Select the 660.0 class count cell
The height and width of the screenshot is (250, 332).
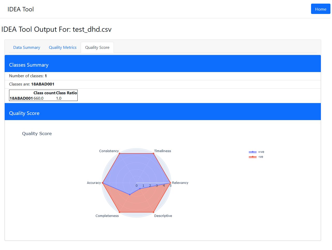pos(39,98)
